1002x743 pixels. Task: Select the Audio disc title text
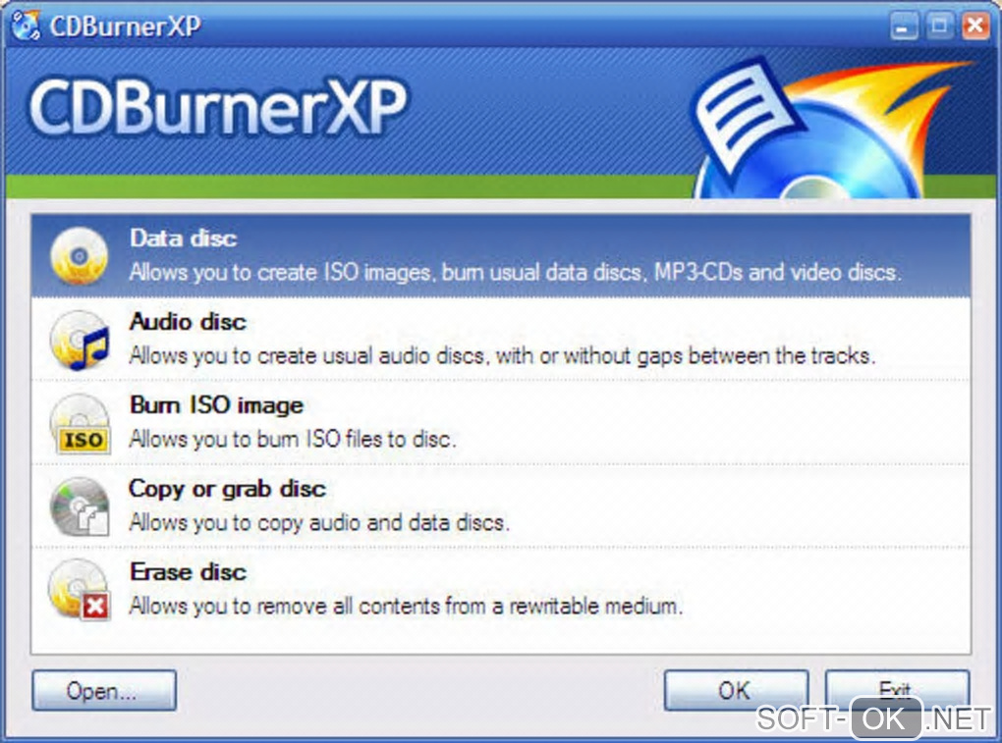188,321
